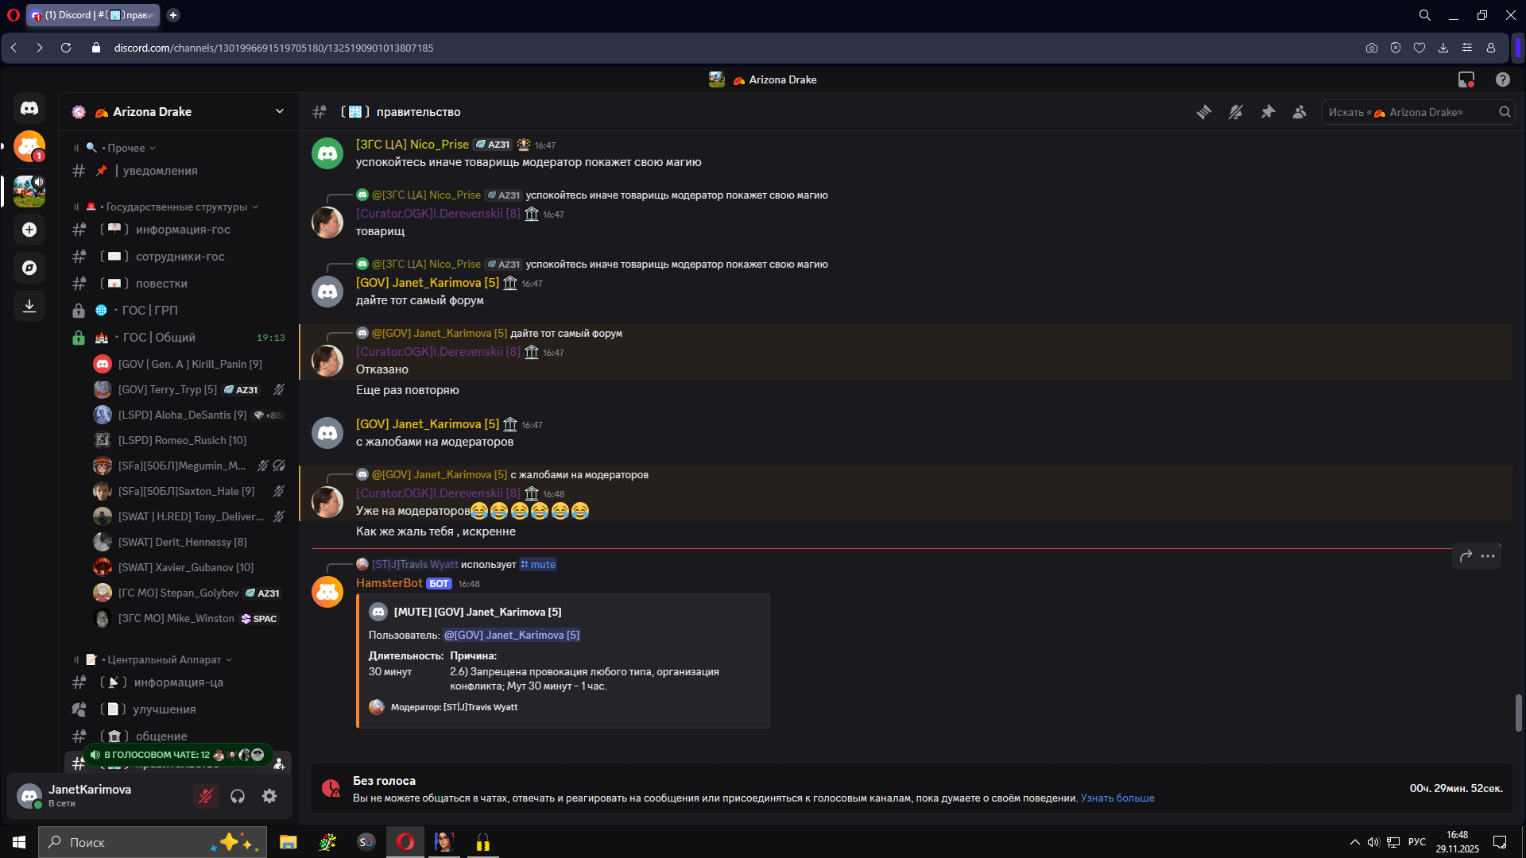Expand Arizona Drake server dropdown menu
Image resolution: width=1526 pixels, height=858 pixels.
click(x=280, y=111)
